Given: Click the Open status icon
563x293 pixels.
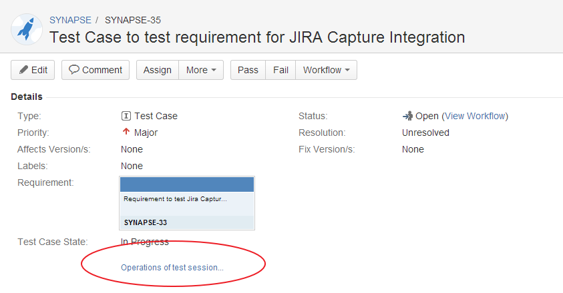Looking at the screenshot, I should (x=407, y=116).
